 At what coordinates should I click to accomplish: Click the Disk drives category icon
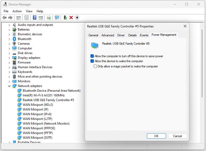point(14,53)
